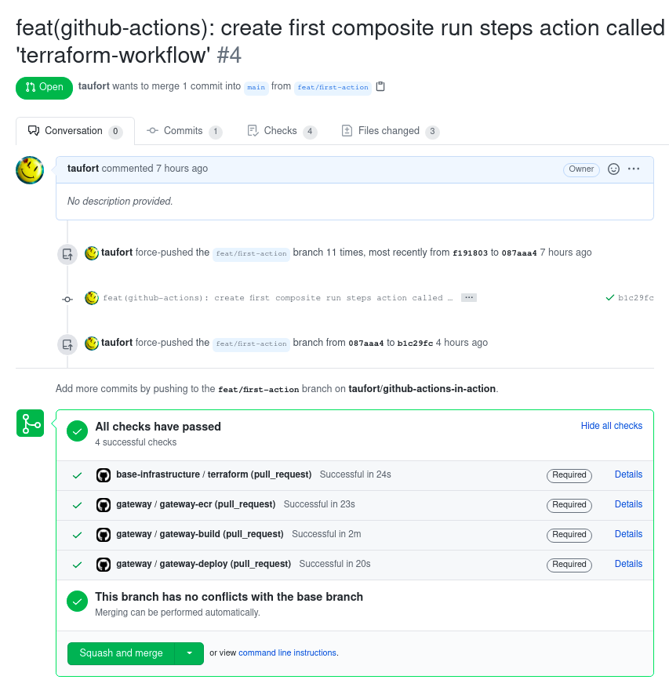Collapse checks via Hide all checks

tap(611, 425)
